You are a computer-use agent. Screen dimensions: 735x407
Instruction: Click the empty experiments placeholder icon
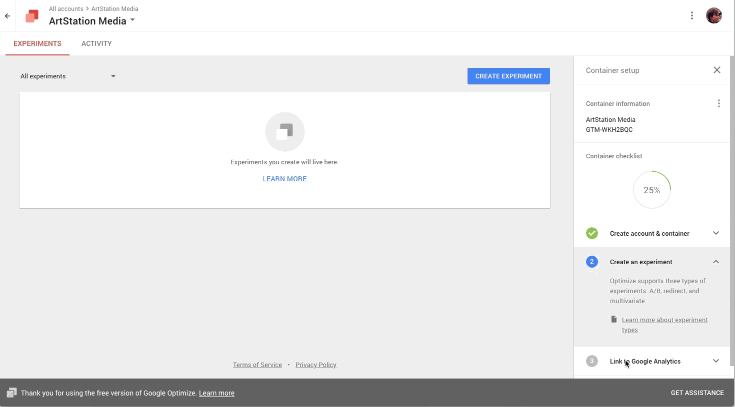(285, 132)
